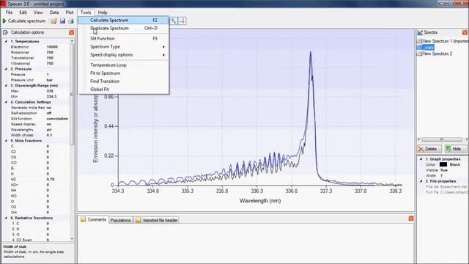Screen dimensions: 469x264
Task: Click the green Calculate spectrum play icon
Action: coord(4,21)
